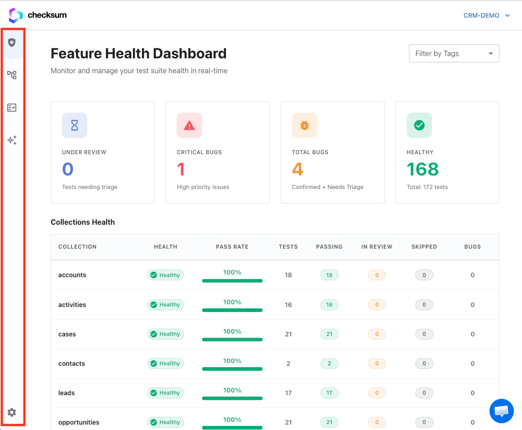Sort by PASS RATE column header
522x430 pixels.
click(232, 247)
